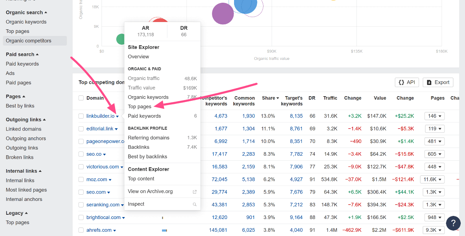Open the help question mark bubble

click(453, 223)
